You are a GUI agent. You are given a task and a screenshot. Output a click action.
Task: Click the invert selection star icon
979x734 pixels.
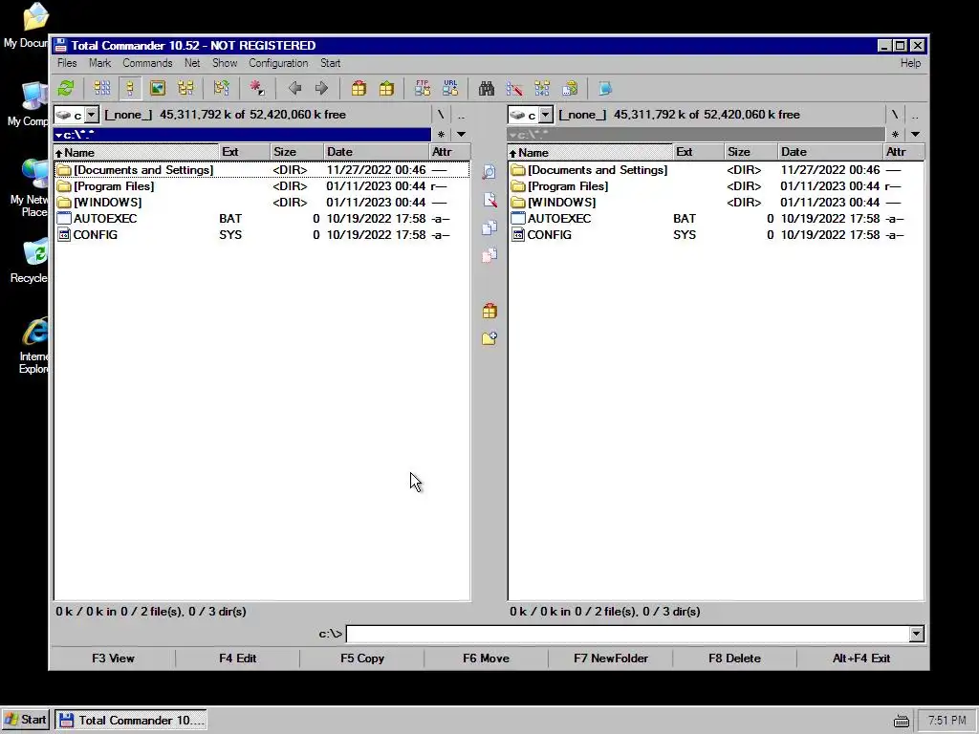pos(257,88)
